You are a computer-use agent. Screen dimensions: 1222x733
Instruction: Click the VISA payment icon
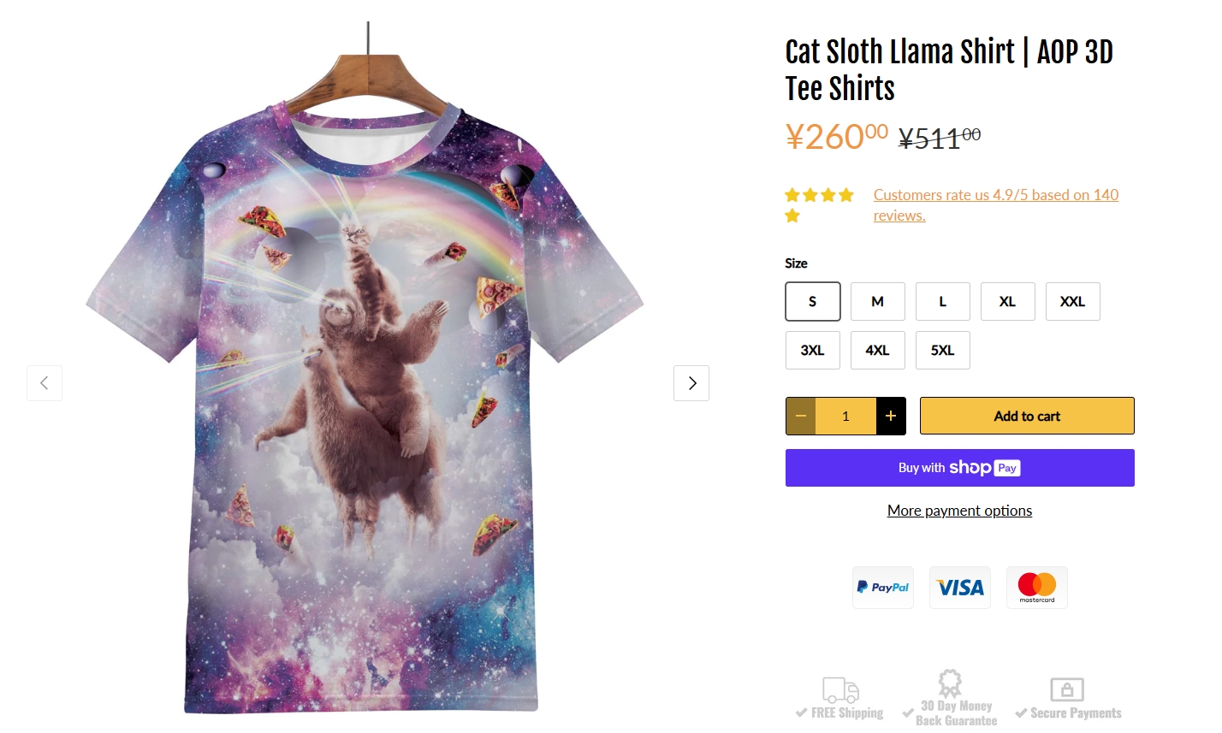point(960,588)
